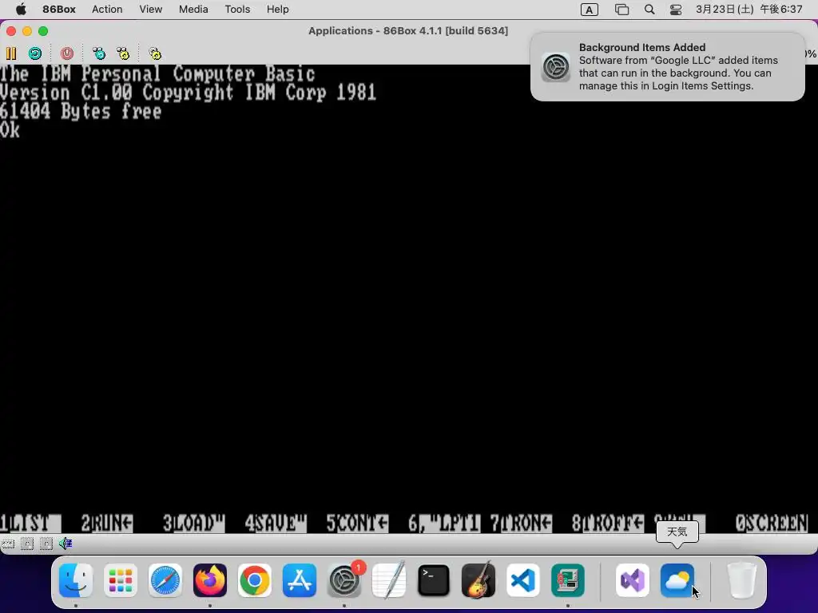818x613 pixels.
Task: Click the '5CONT' function key label
Action: pyautogui.click(x=357, y=523)
